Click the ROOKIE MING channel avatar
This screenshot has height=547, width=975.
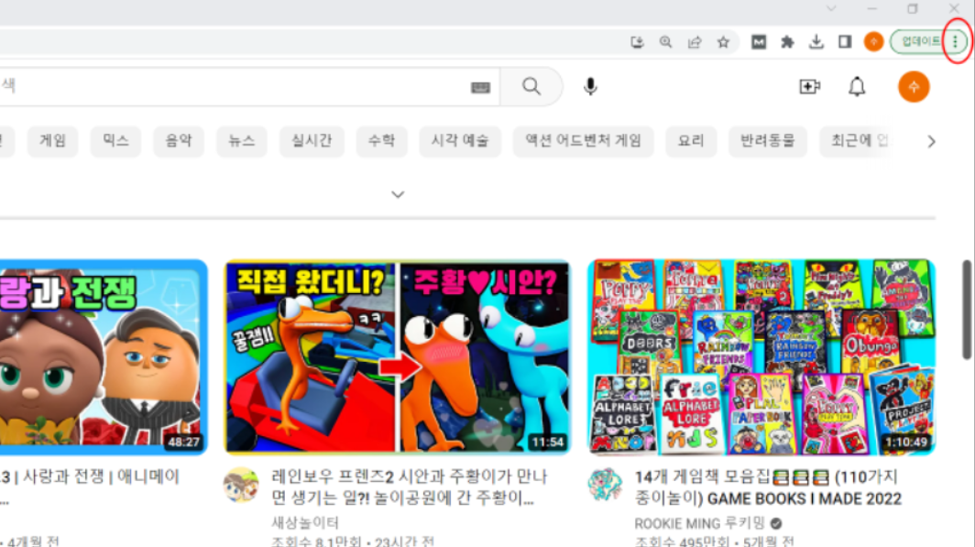[605, 485]
